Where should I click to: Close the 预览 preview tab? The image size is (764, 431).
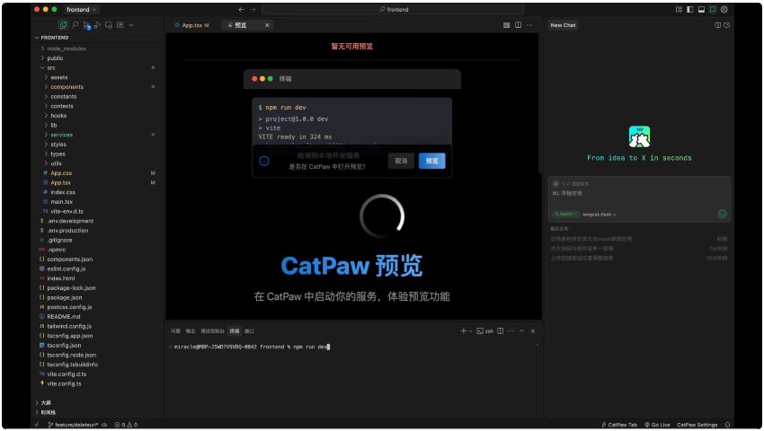point(267,25)
